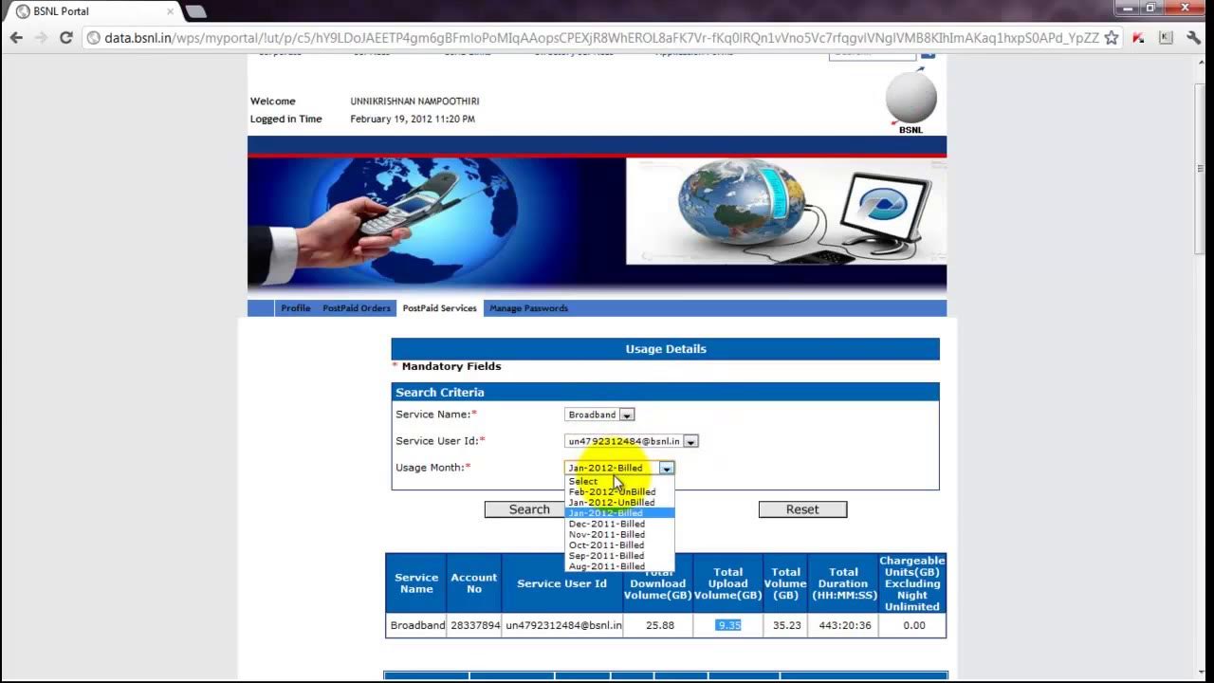
Task: Click un4792312484@bsnl.in table cell
Action: pyautogui.click(x=563, y=625)
